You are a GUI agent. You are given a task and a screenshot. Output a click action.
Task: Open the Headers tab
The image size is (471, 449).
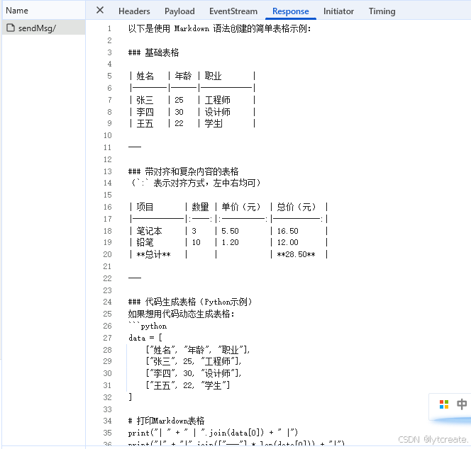tap(134, 11)
